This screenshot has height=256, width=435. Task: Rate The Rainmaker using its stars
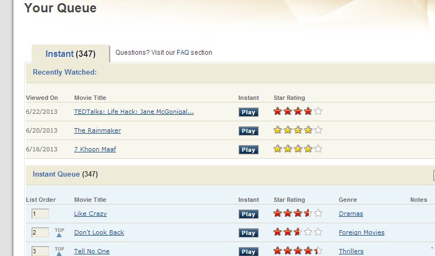click(x=298, y=130)
